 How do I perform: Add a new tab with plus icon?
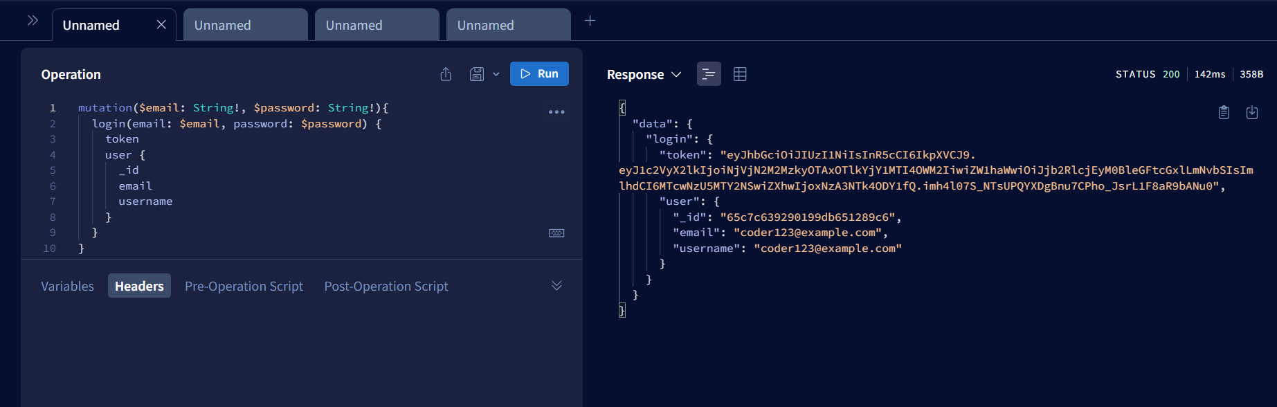590,21
